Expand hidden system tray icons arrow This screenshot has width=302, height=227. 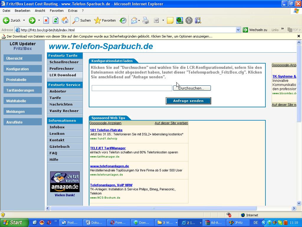(263, 223)
